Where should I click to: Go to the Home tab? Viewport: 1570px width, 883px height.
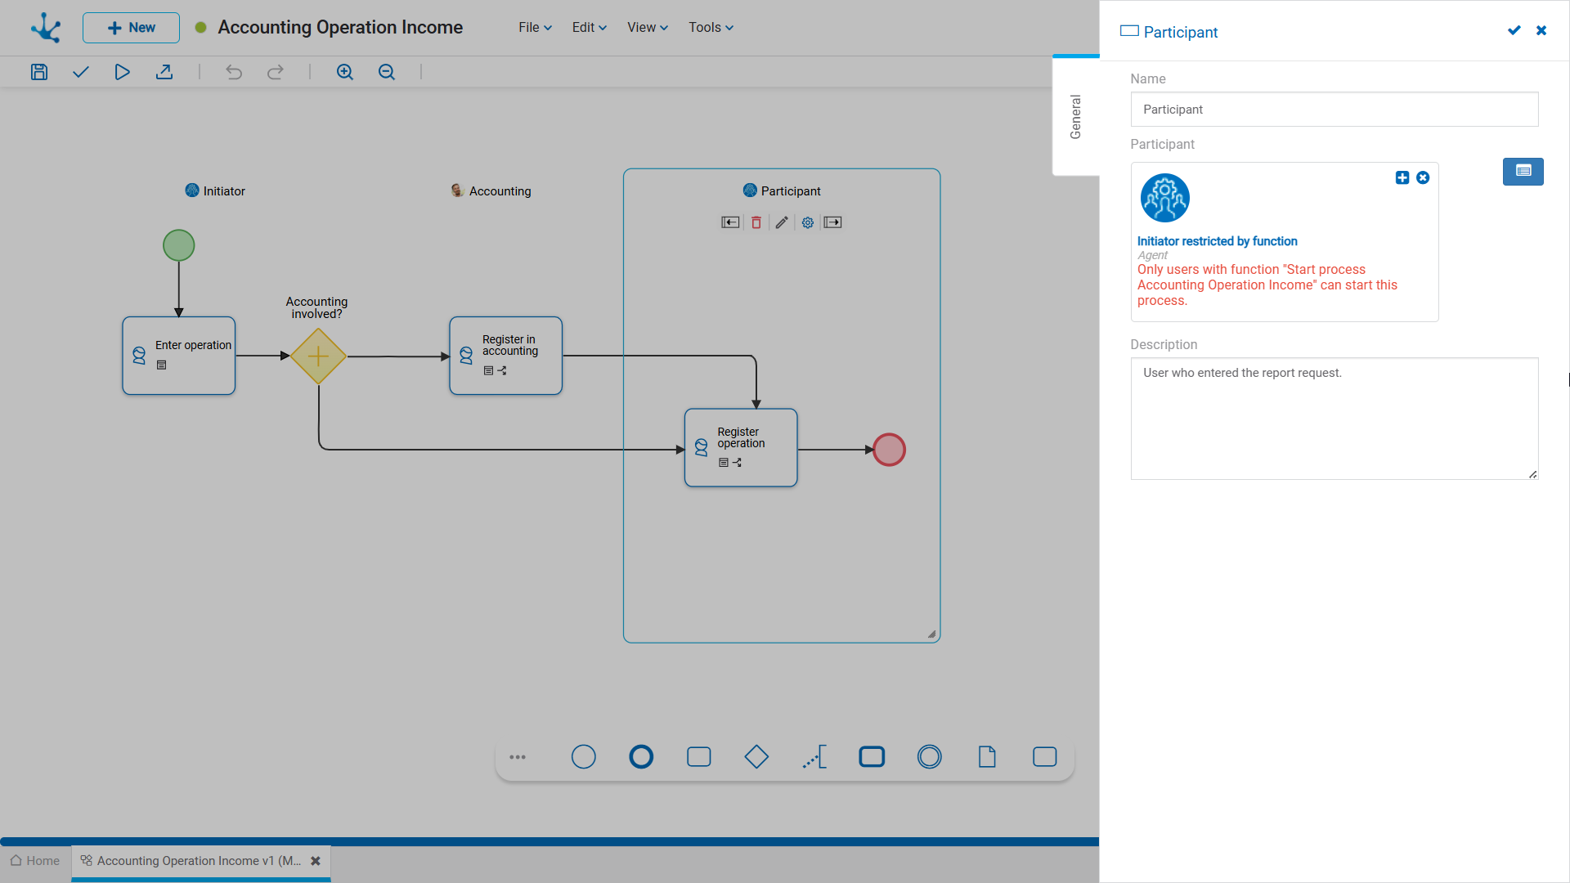click(35, 861)
